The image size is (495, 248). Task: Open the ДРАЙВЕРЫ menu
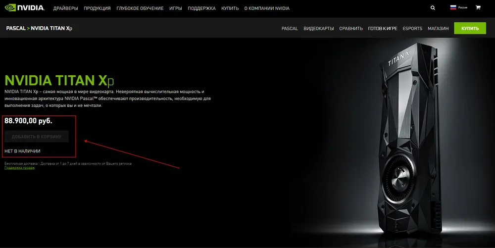tap(66, 8)
